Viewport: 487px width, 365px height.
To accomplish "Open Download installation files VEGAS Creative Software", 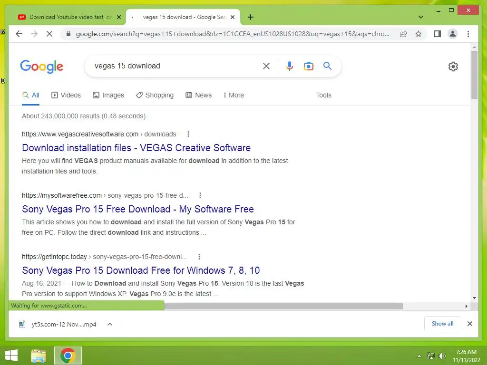I will 136,148.
